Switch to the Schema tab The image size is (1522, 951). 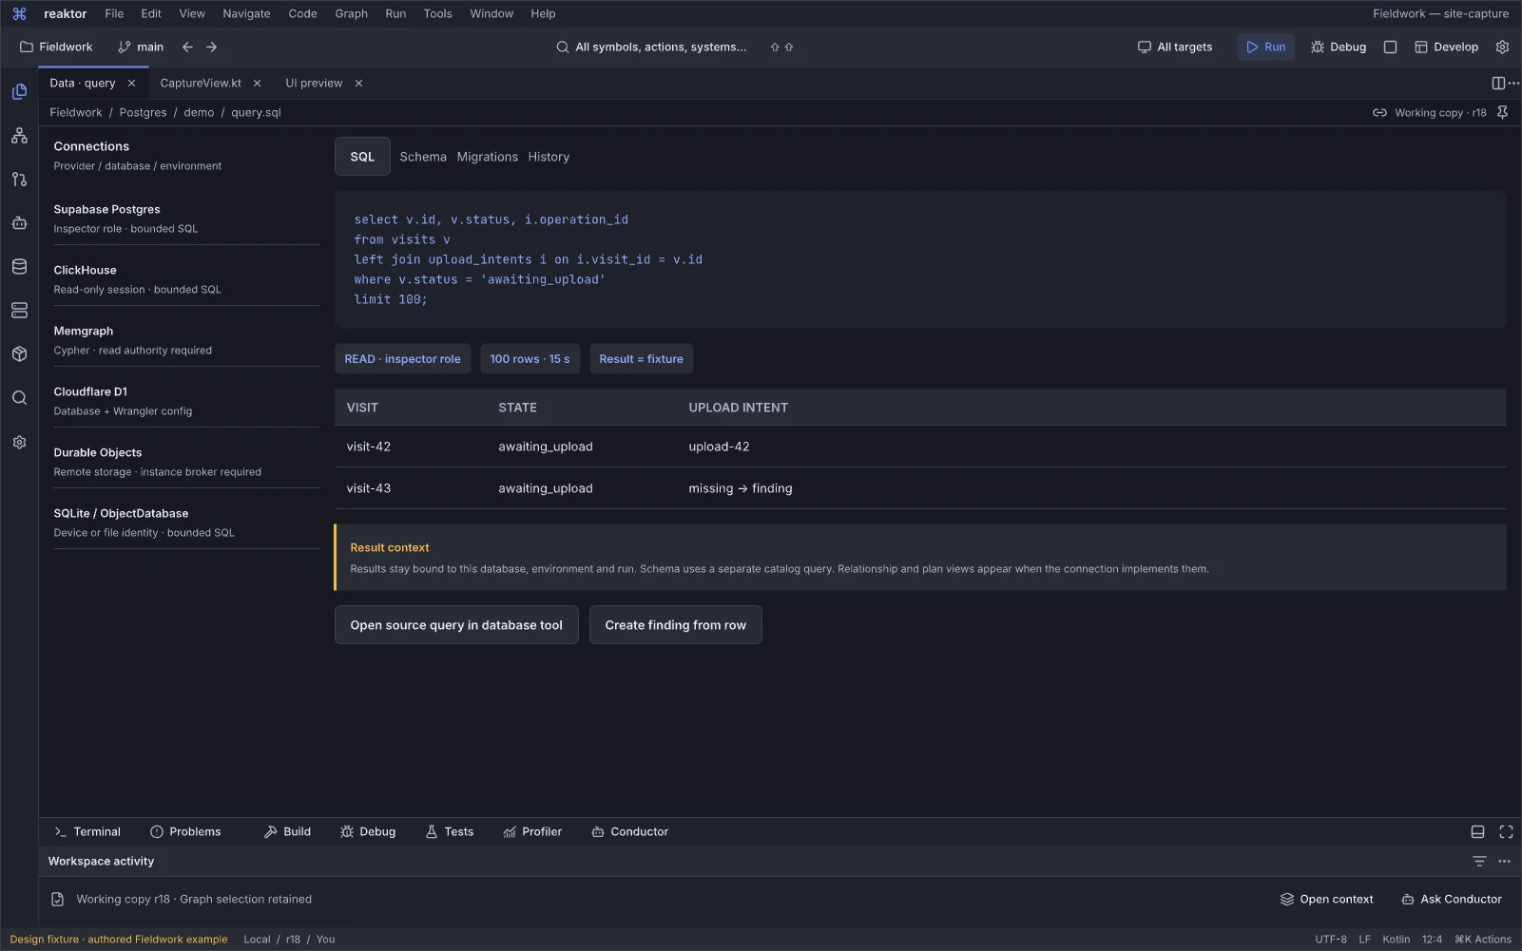tap(423, 157)
